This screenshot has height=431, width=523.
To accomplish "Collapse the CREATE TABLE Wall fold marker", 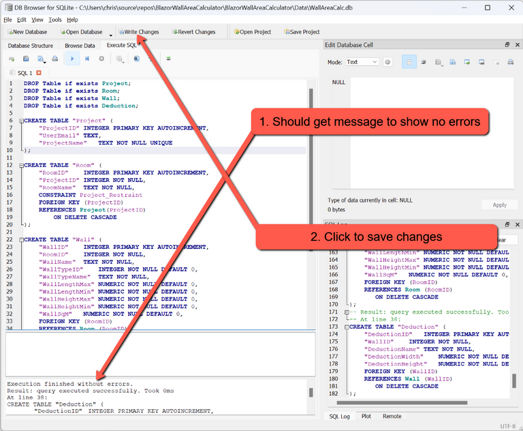I will click(x=21, y=240).
